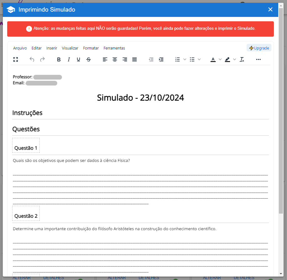
Task: Toggle fullscreen mode in the editor
Action: [x=16, y=60]
